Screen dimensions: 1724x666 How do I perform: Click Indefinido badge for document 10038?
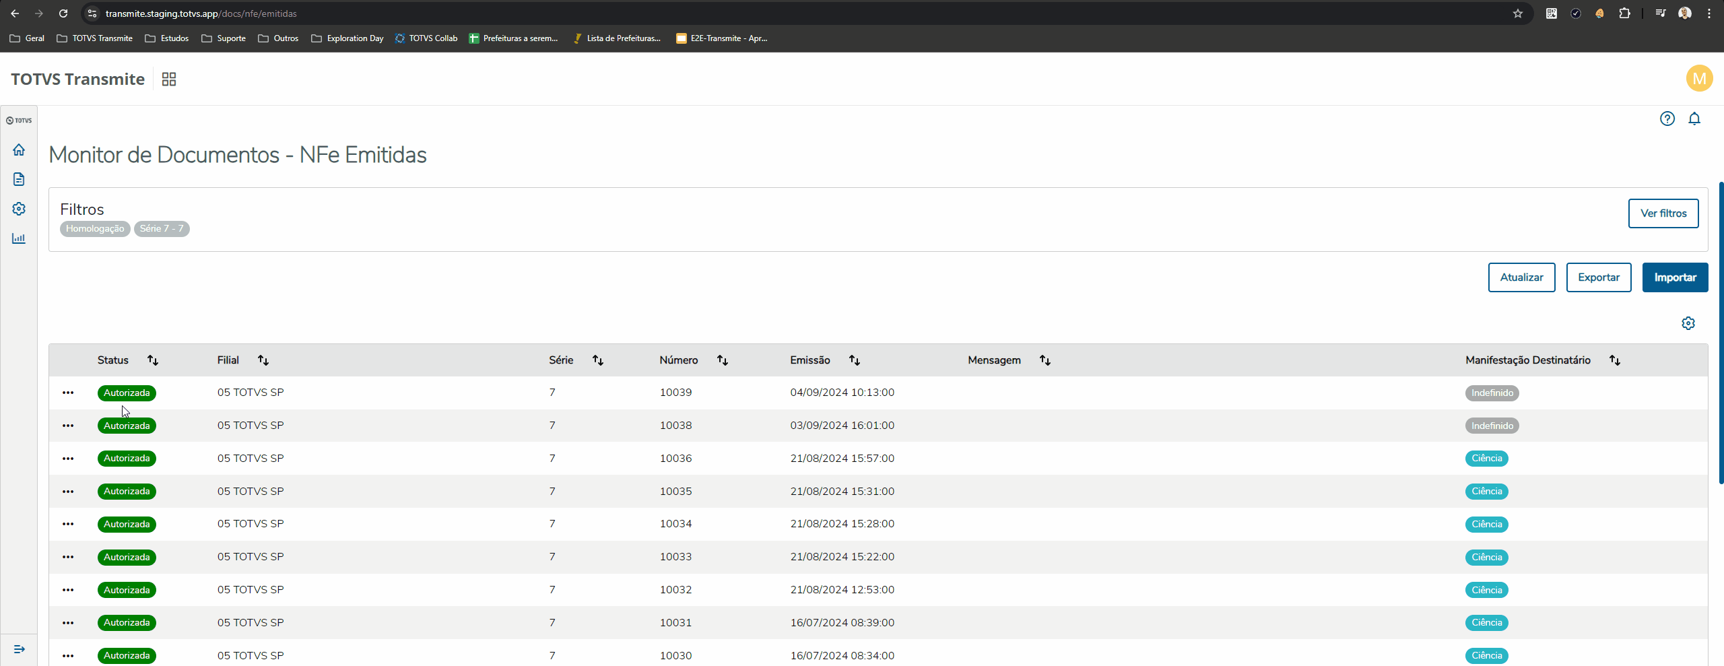tap(1492, 426)
